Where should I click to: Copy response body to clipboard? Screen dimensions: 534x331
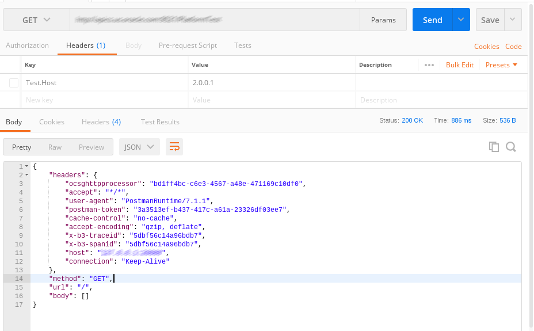[494, 147]
